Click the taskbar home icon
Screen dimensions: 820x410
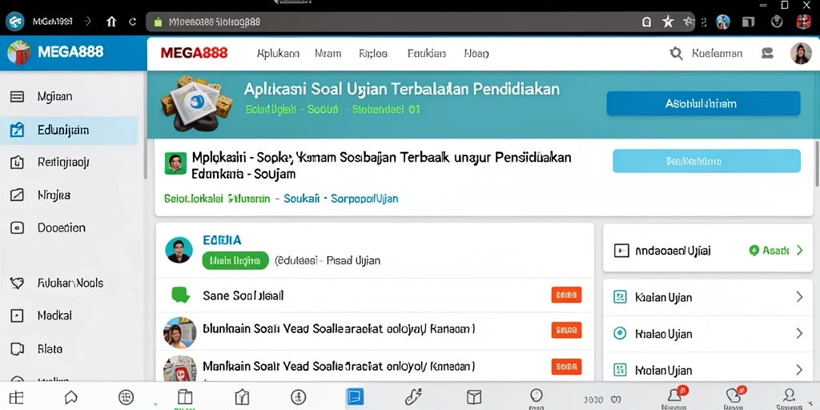[x=71, y=397]
